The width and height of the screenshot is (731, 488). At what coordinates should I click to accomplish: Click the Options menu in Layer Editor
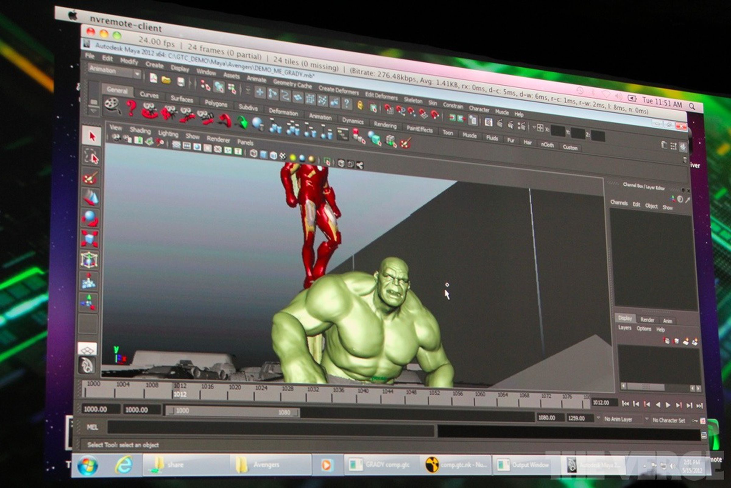pos(644,329)
